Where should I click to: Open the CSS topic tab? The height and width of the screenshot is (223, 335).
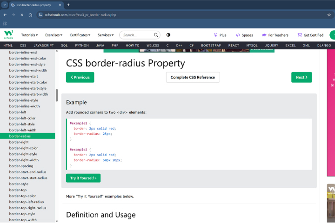tap(23, 46)
